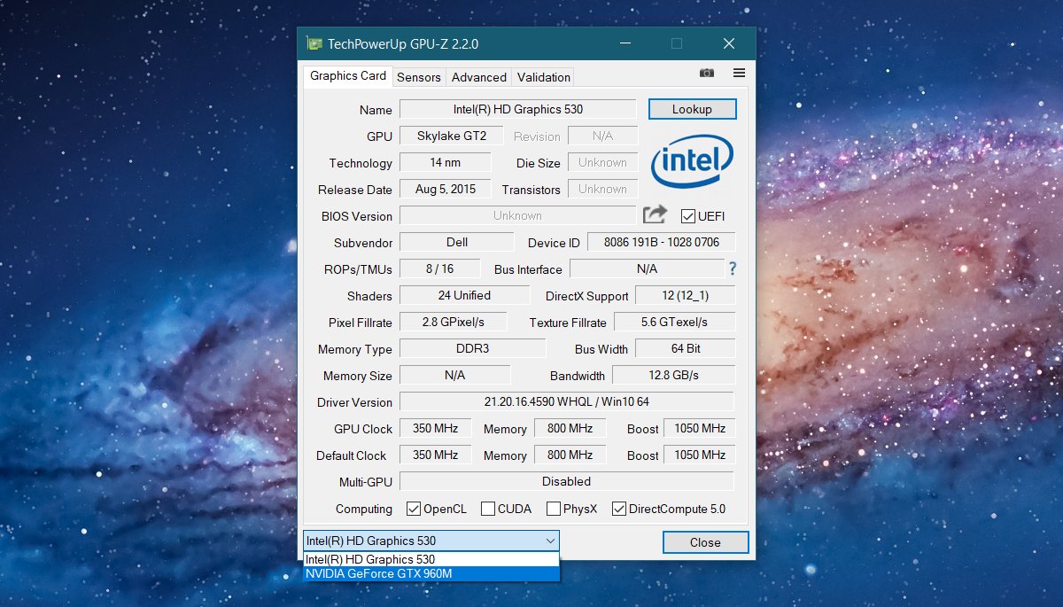Viewport: 1063px width, 607px height.
Task: Click the Technology field 14 nm
Action: coord(446,162)
